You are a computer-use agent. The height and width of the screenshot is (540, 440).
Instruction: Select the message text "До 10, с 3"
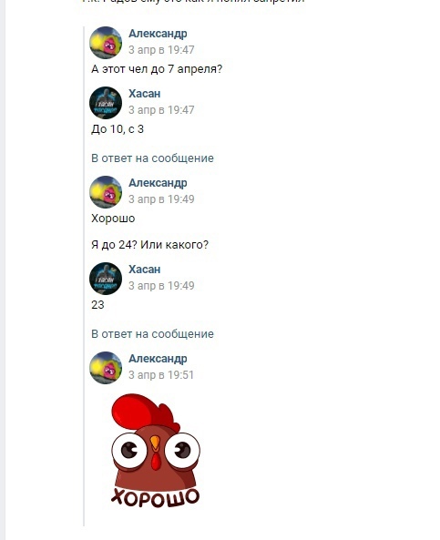coord(118,129)
